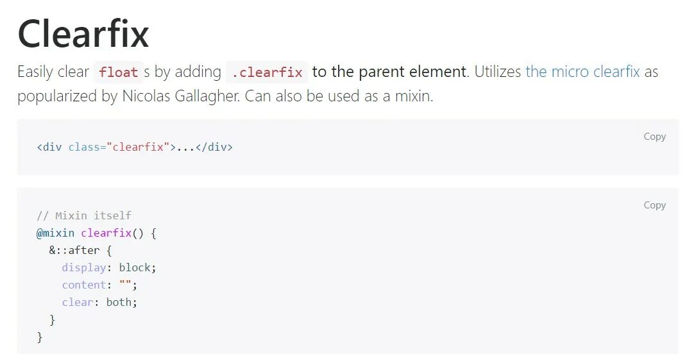Click the '&::after {' selector line
Image resolution: width=694 pixels, height=354 pixels.
80,251
